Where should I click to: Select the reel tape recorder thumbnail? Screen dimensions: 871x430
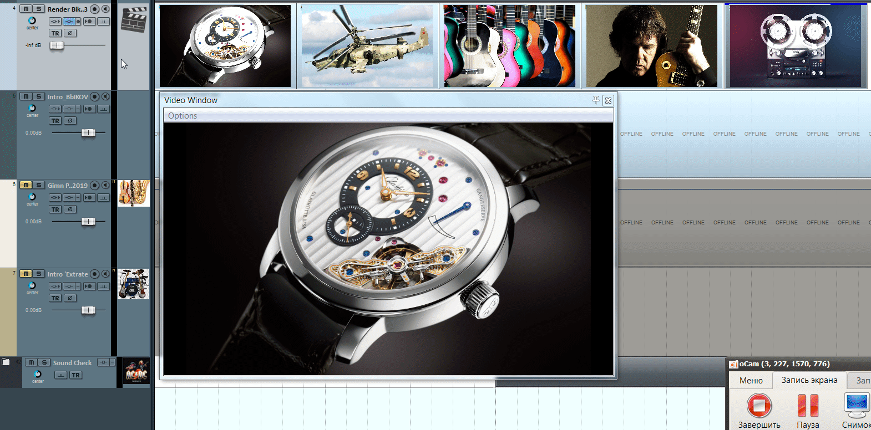click(796, 45)
